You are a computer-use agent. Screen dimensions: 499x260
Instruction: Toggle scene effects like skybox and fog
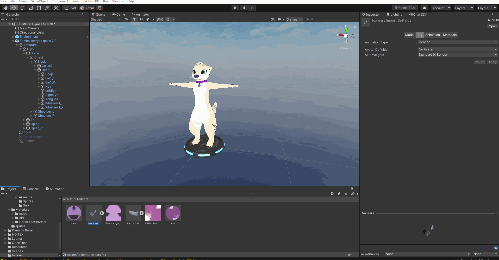148,19
